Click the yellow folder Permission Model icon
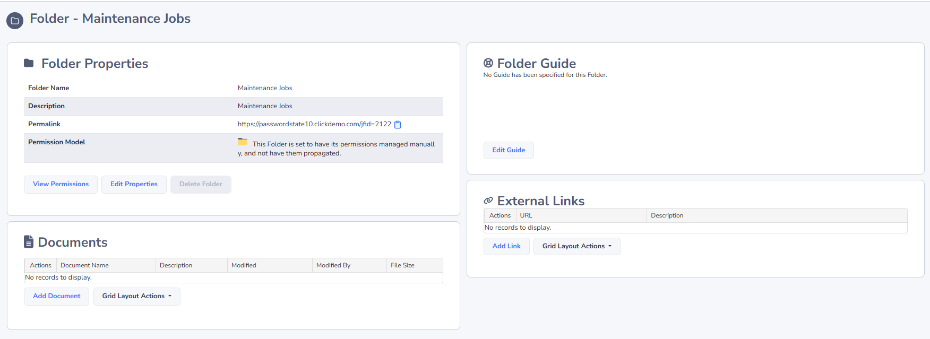The image size is (930, 339). [243, 142]
